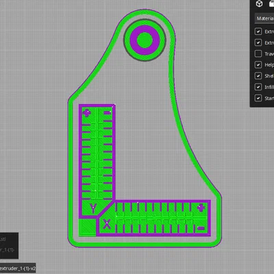Open the Material color scheme dropdown
The width and height of the screenshot is (274, 274).
click(264, 18)
